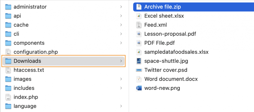The width and height of the screenshot is (254, 112).
Task: Select the includes folder
Action: [63, 88]
